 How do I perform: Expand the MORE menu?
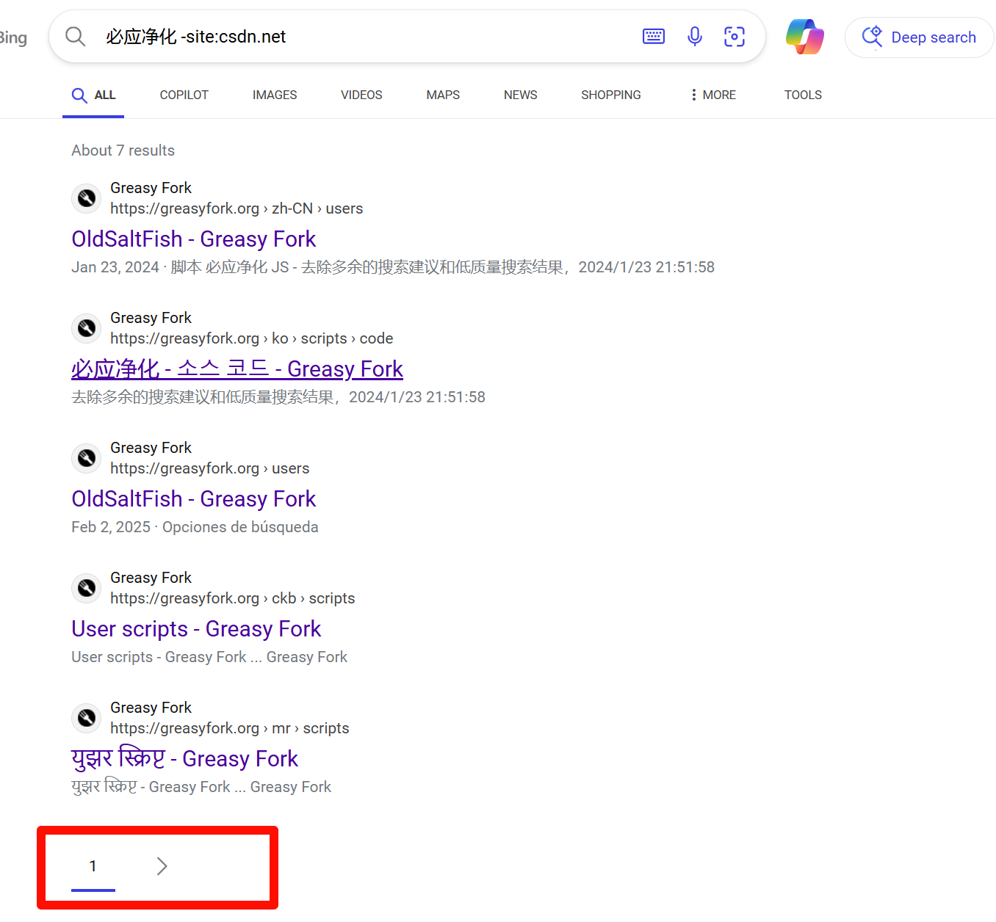click(x=713, y=95)
